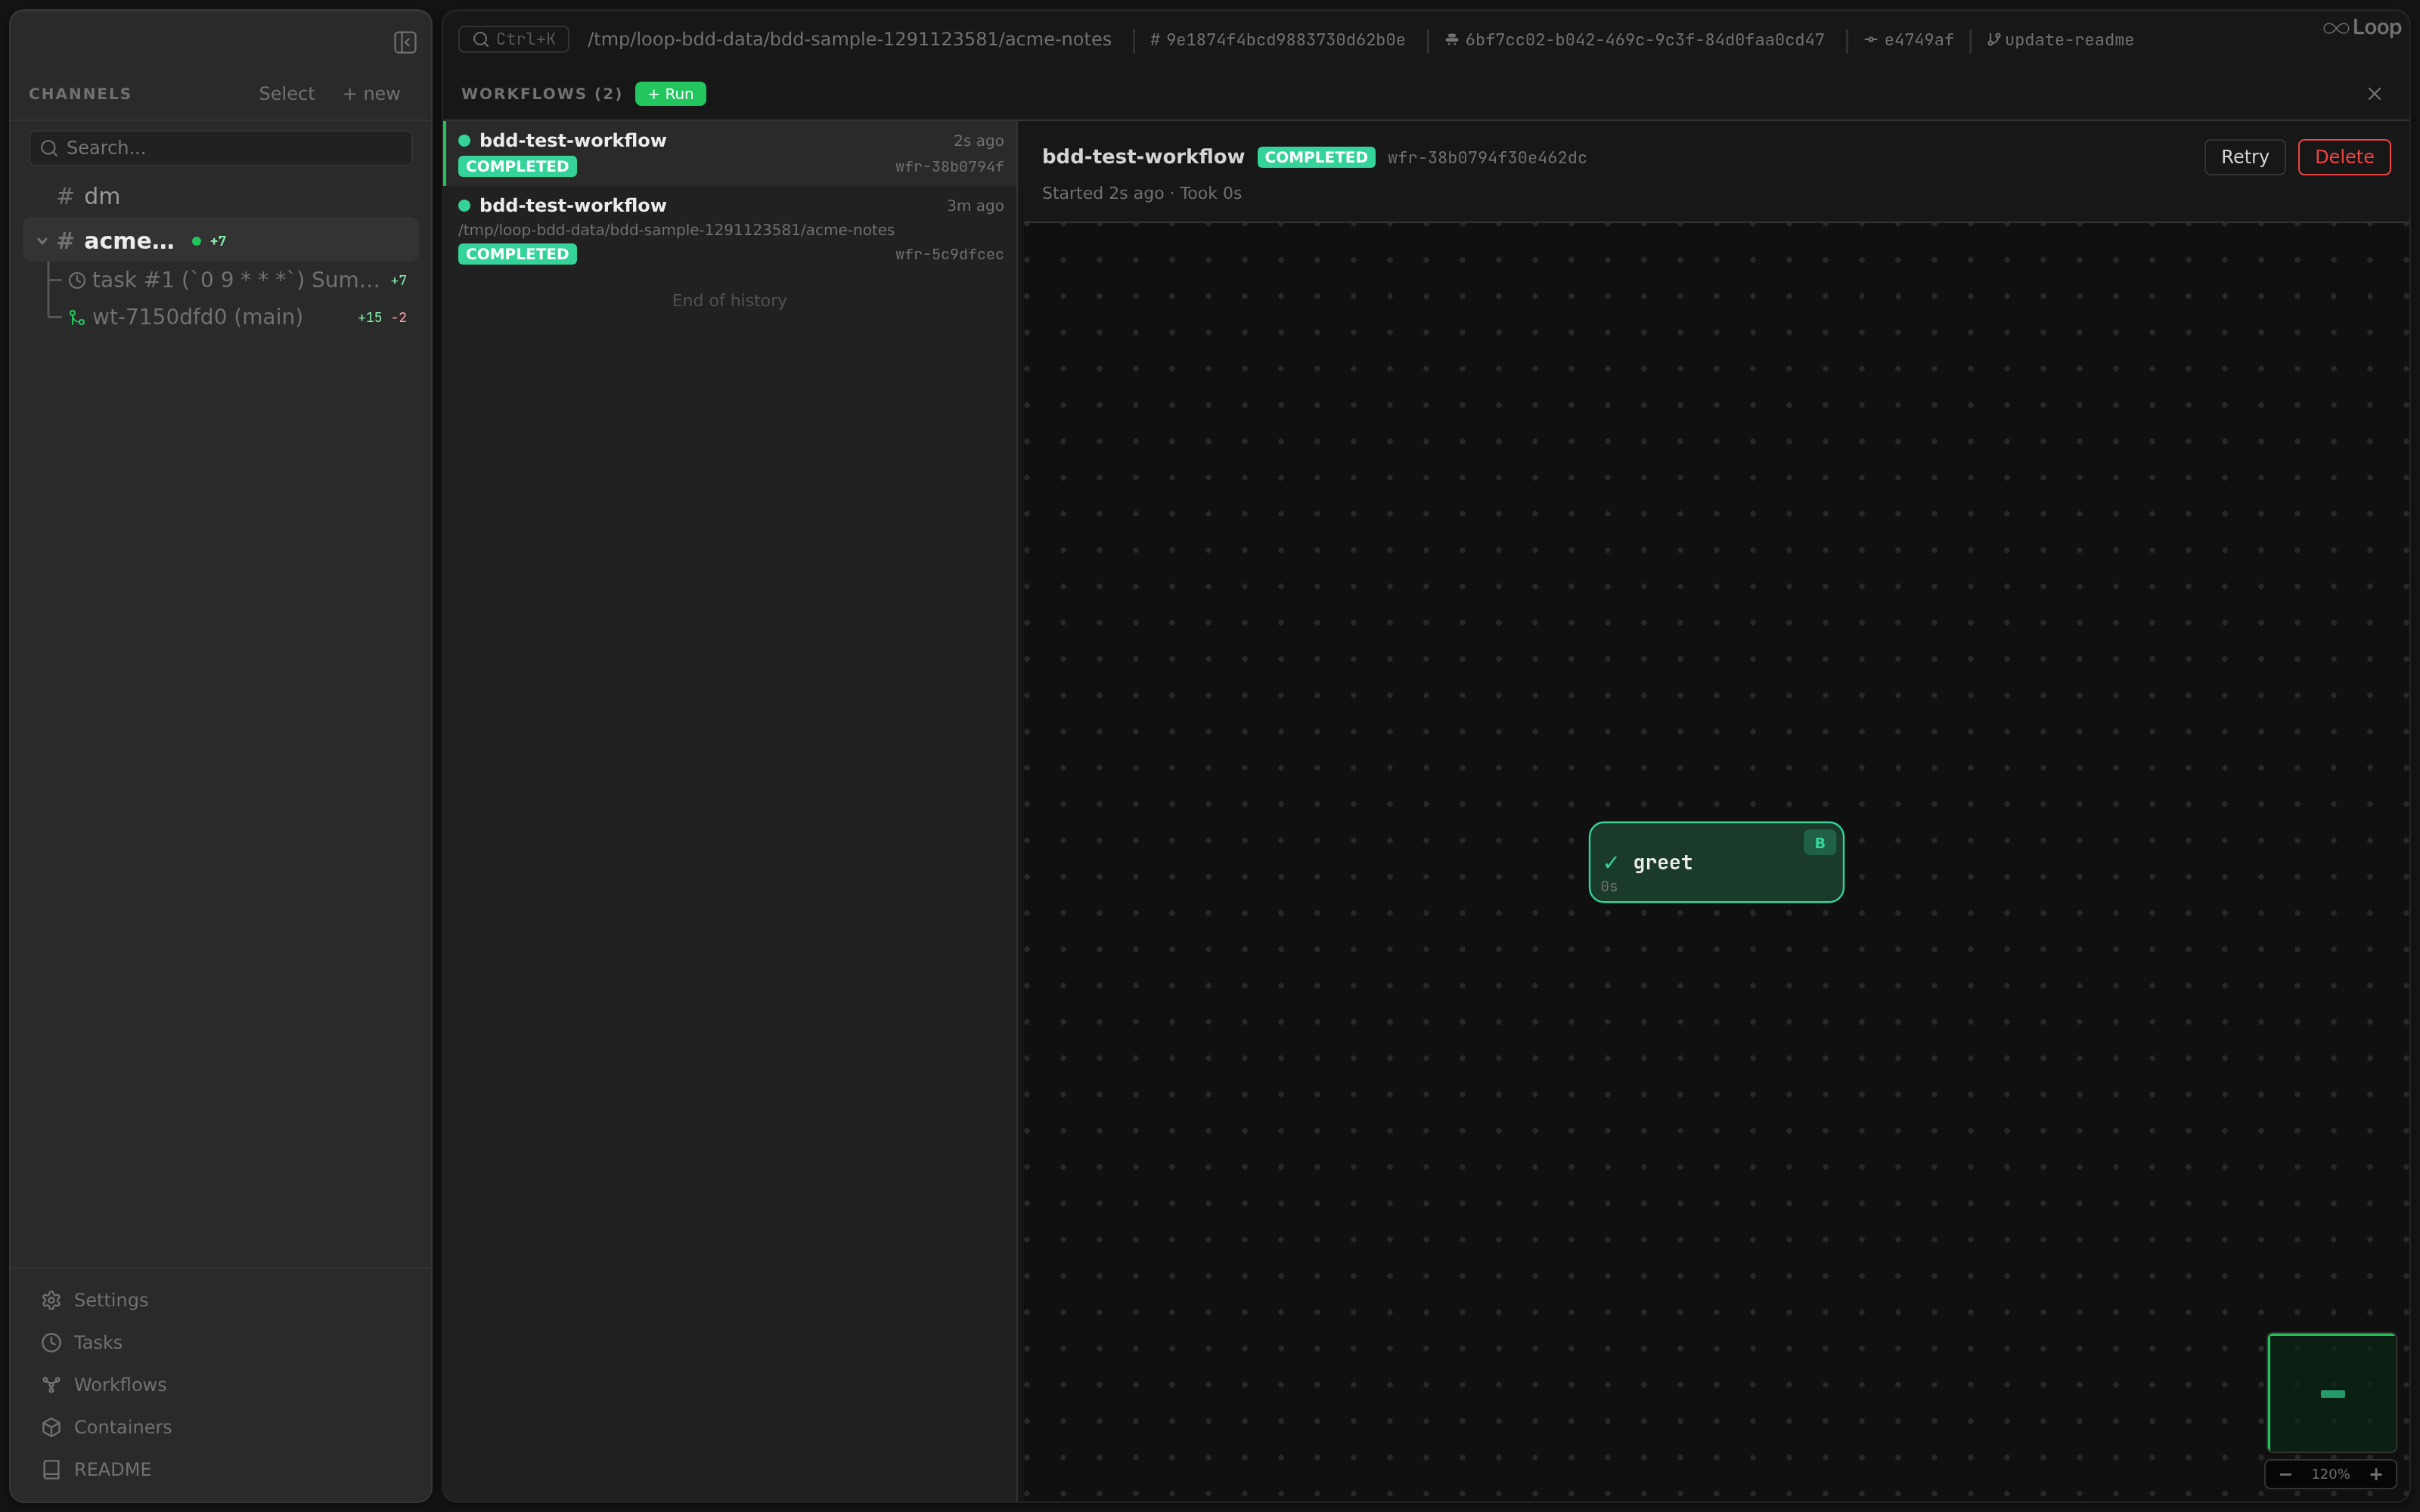Click the update-readme branch label
The width and height of the screenshot is (2420, 1512).
point(2068,40)
